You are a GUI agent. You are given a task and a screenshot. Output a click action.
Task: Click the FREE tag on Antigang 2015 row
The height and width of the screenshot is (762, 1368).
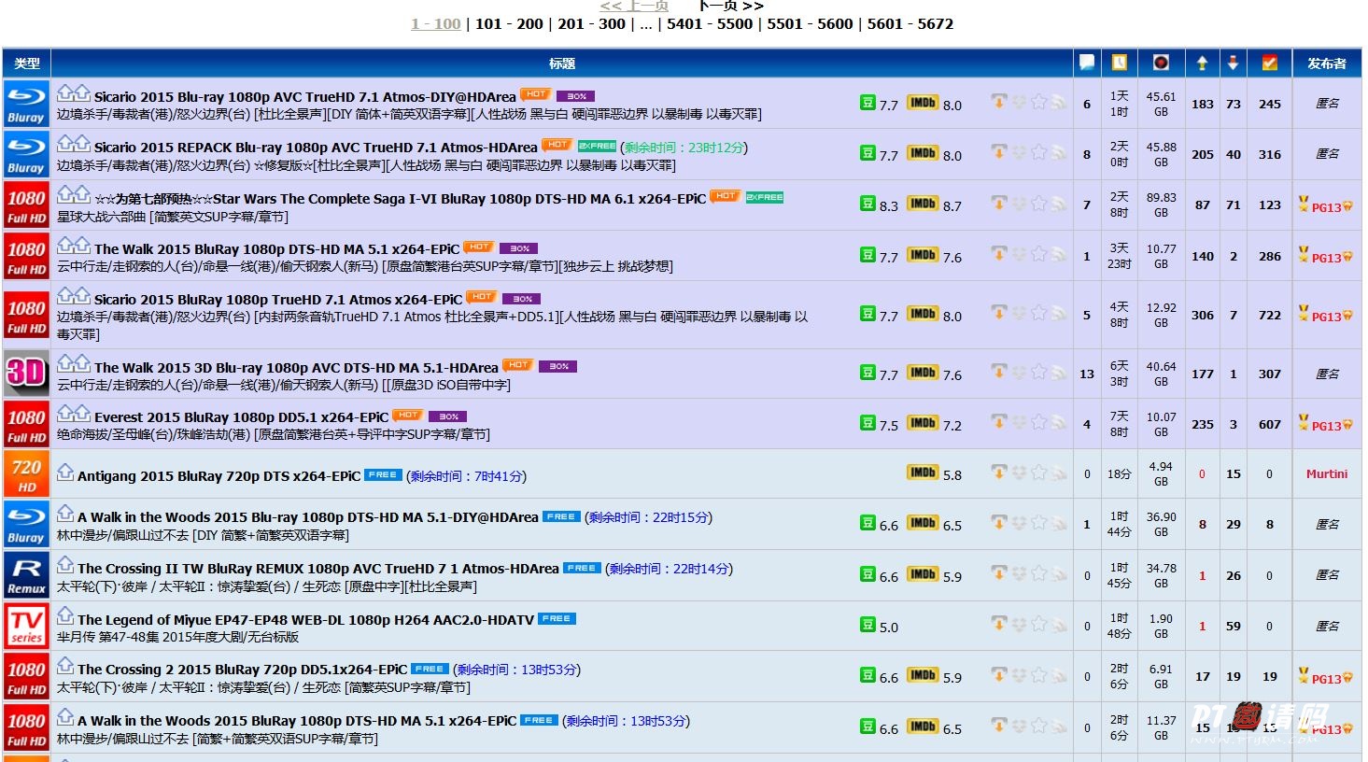pos(383,474)
